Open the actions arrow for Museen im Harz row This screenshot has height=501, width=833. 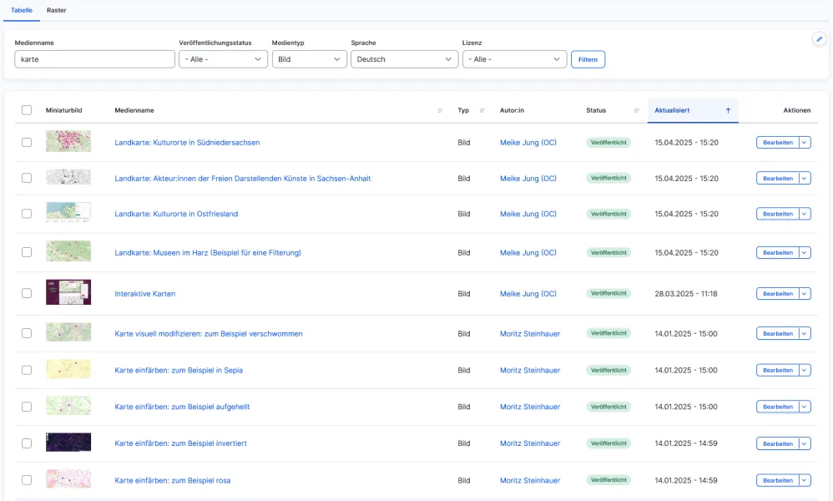coord(805,253)
